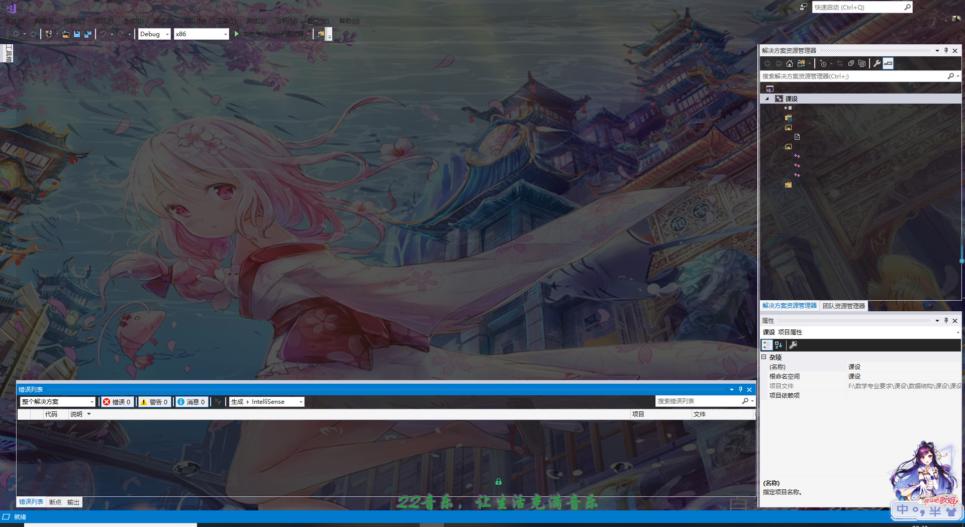The image size is (965, 527).
Task: Switch to the 输出 tab
Action: [x=73, y=502]
